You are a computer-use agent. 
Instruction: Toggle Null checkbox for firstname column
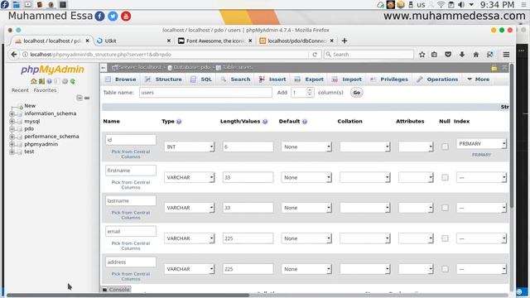click(x=445, y=177)
